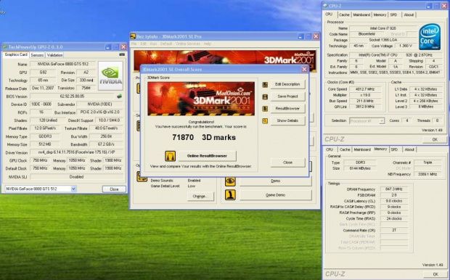
Task: Click the Driver Version field in GPU-Z
Action: click(77, 152)
